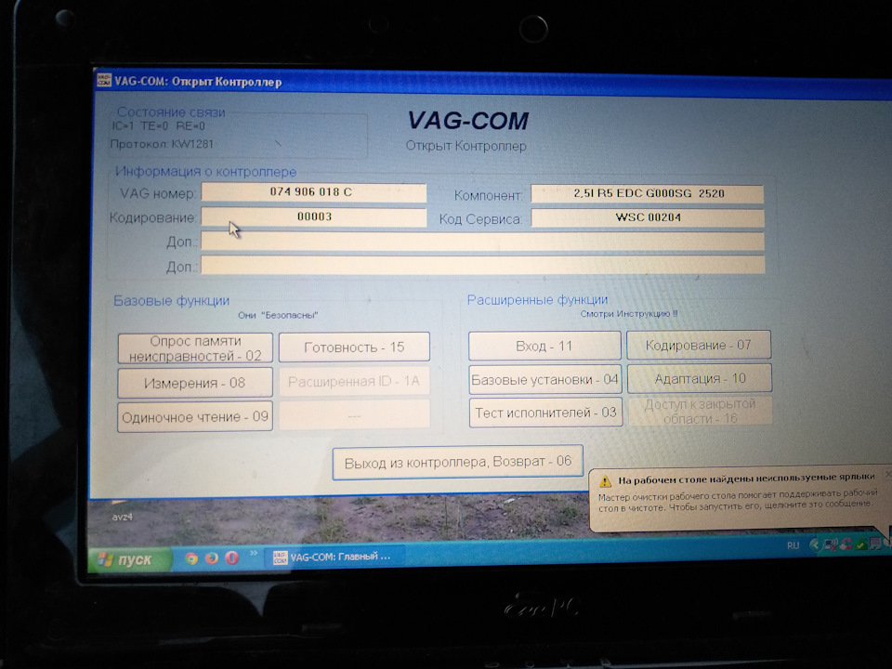Select Одиночное чтение - 09 button
Image resolution: width=892 pixels, height=669 pixels.
pos(195,417)
